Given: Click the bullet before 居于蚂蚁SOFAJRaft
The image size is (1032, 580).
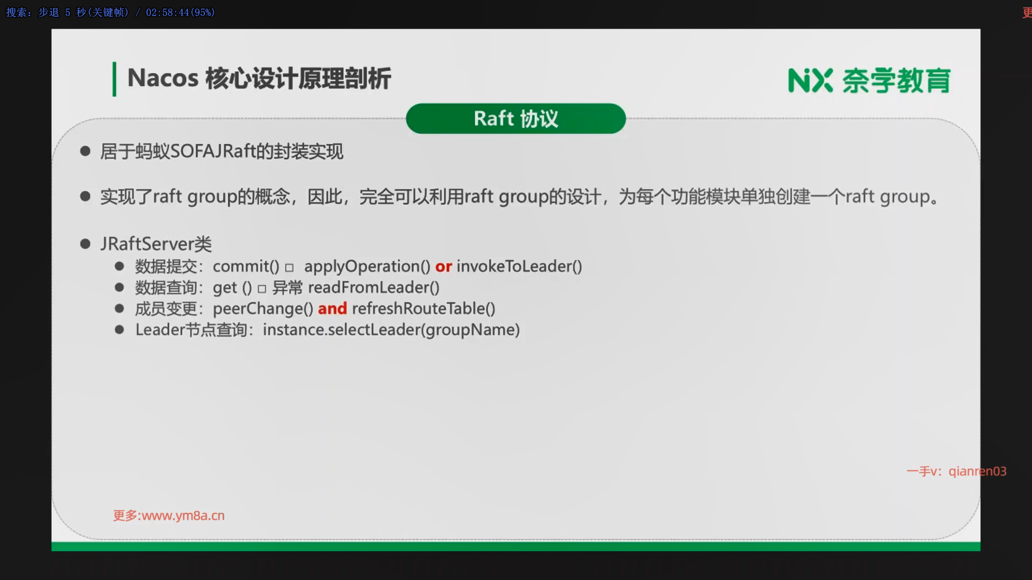Looking at the screenshot, I should [85, 151].
